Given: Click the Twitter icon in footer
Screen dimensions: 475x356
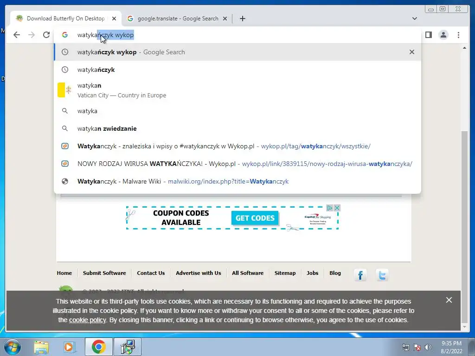Looking at the screenshot, I should [x=382, y=275].
